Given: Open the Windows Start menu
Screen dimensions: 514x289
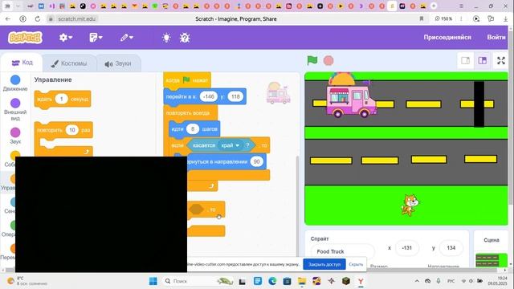Looking at the screenshot, I should click(x=153, y=281).
